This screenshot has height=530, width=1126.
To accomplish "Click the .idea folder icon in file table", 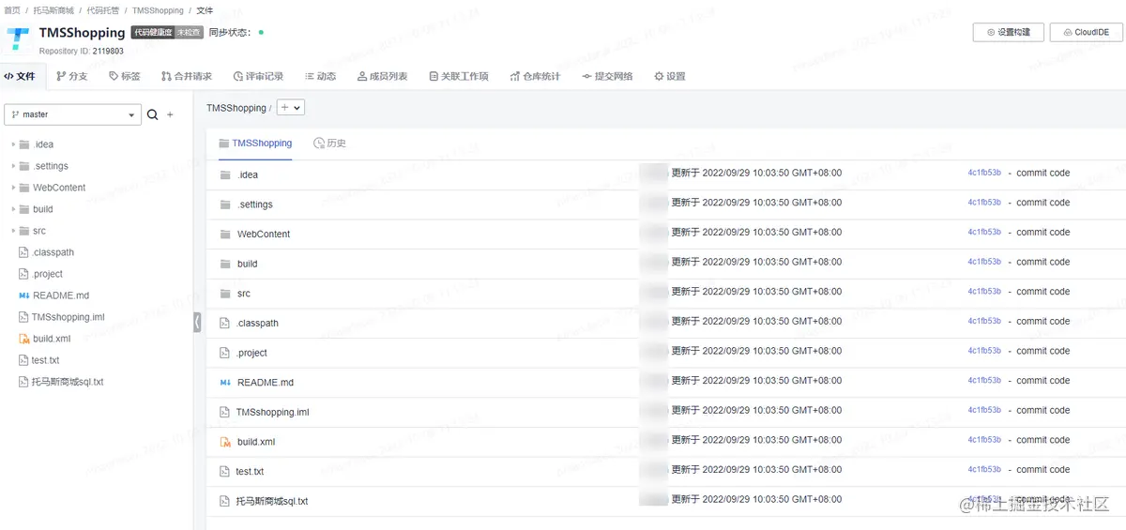I will [x=224, y=174].
